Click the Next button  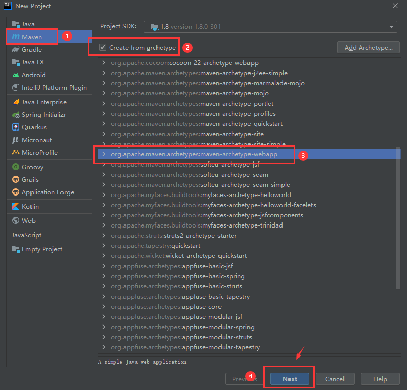pyautogui.click(x=290, y=379)
